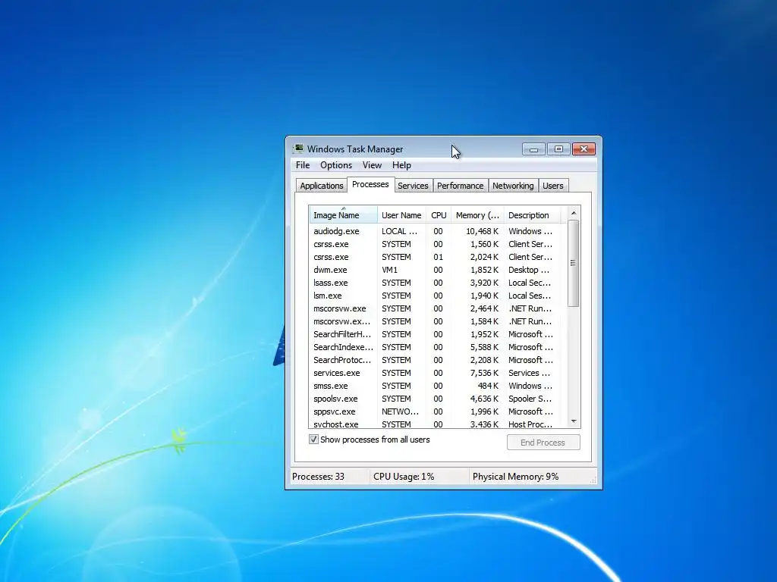
Task: Select the Processes tab
Action: pos(370,184)
